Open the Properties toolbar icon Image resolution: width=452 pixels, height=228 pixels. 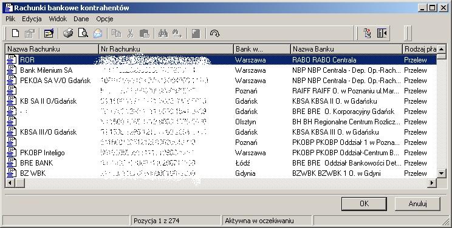[x=29, y=33]
